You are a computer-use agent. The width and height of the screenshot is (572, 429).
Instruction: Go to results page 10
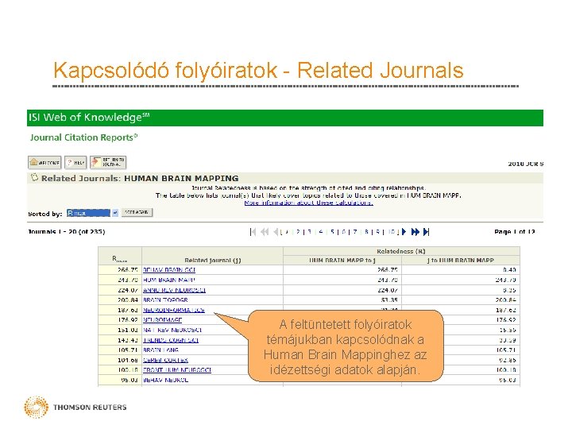pyautogui.click(x=392, y=232)
